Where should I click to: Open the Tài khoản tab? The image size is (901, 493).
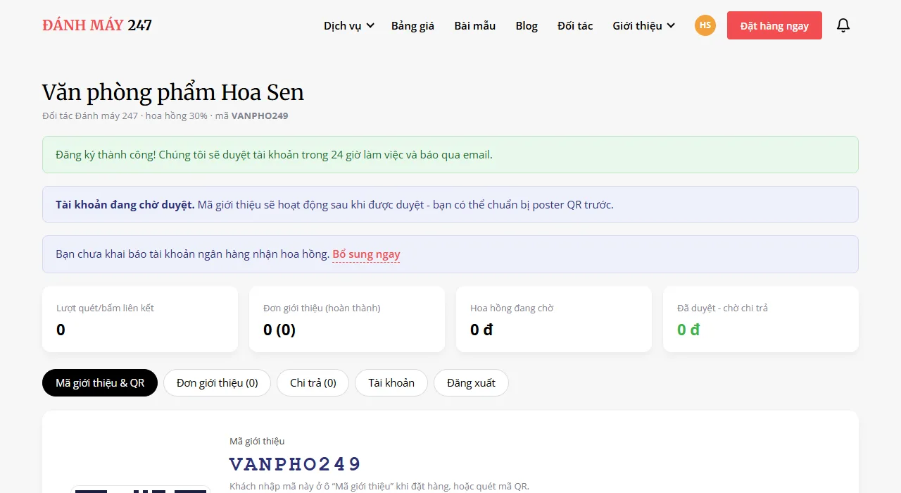pos(391,383)
